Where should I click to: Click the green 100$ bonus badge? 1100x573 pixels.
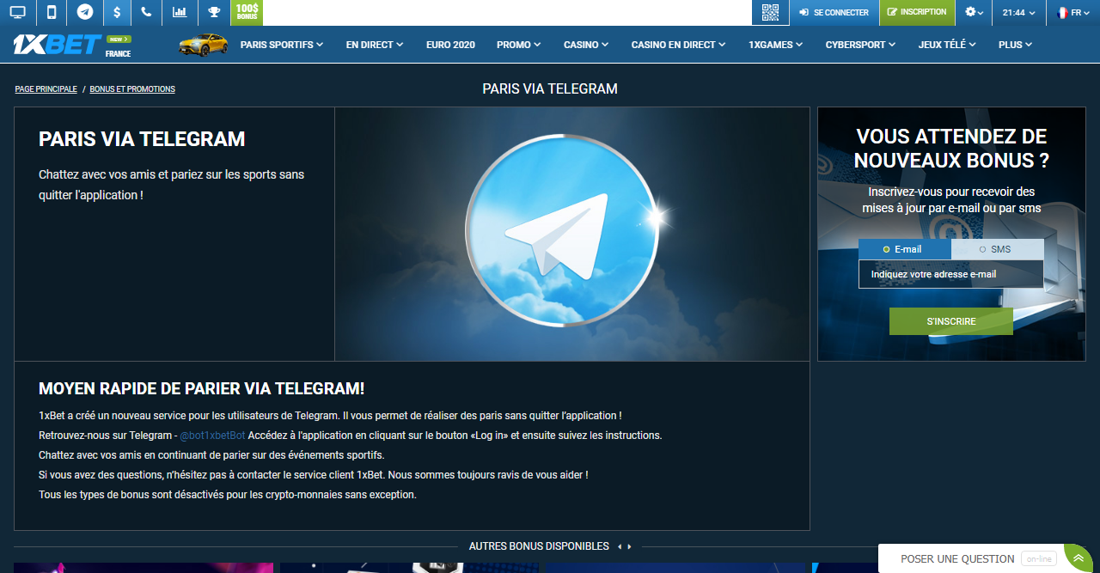tap(247, 12)
